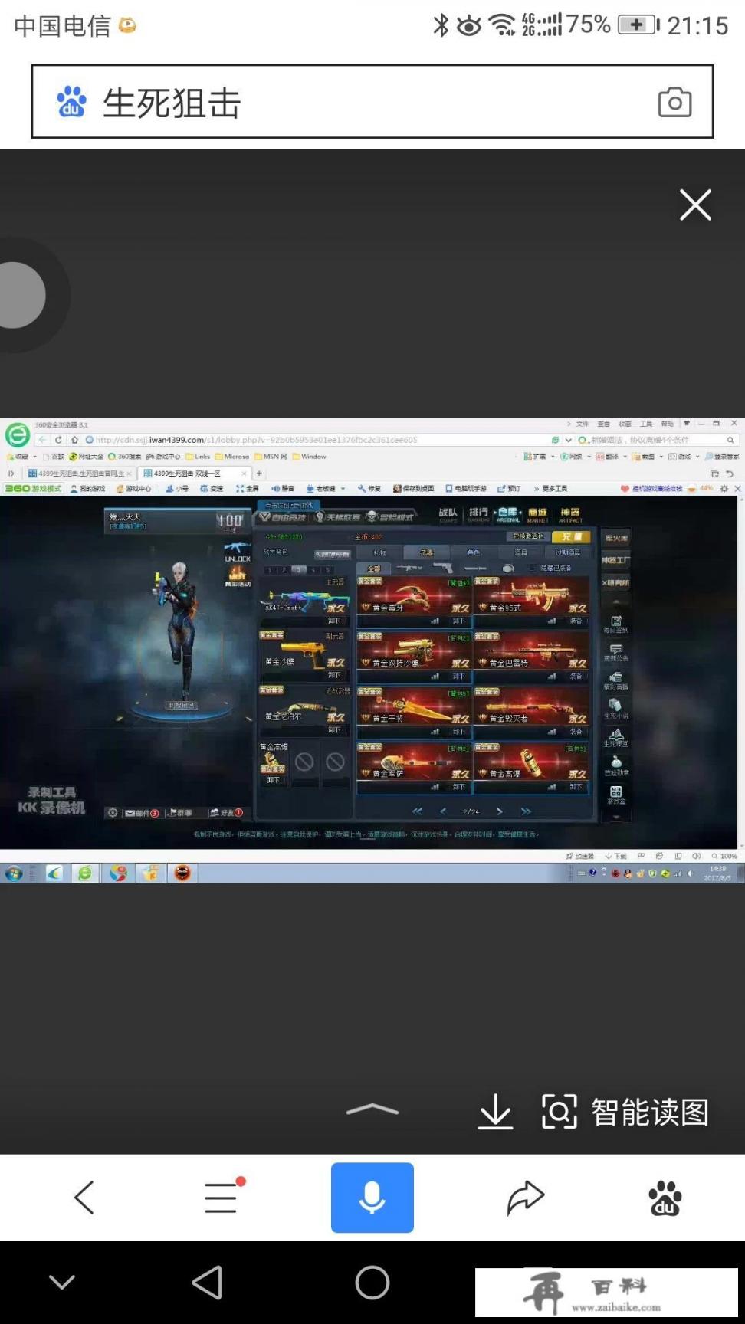Viewport: 745px width, 1324px height.
Task: Open the 排行 ranking section
Action: tap(478, 514)
